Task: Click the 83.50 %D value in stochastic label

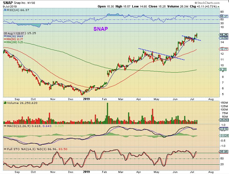Action: (63, 149)
